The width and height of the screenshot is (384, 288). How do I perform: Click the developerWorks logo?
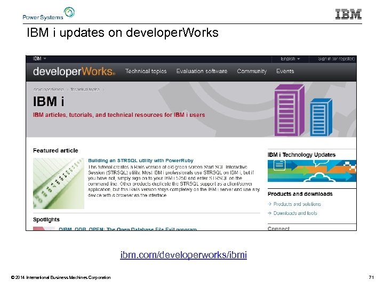pos(74,71)
